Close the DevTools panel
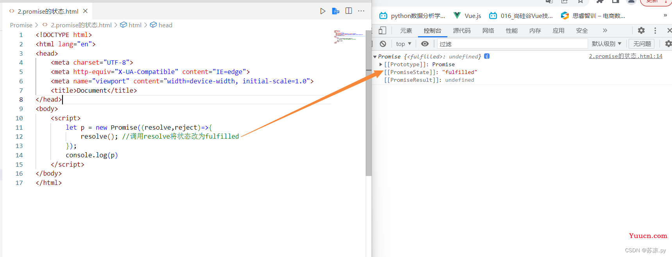This screenshot has width=672, height=257. (x=669, y=30)
